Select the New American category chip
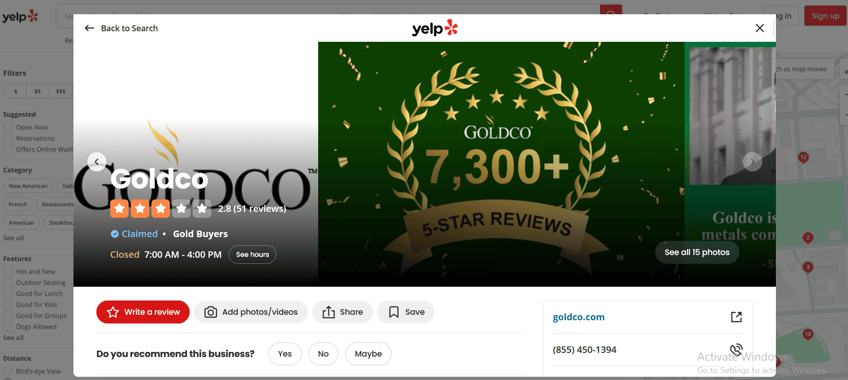The width and height of the screenshot is (848, 380). click(28, 186)
